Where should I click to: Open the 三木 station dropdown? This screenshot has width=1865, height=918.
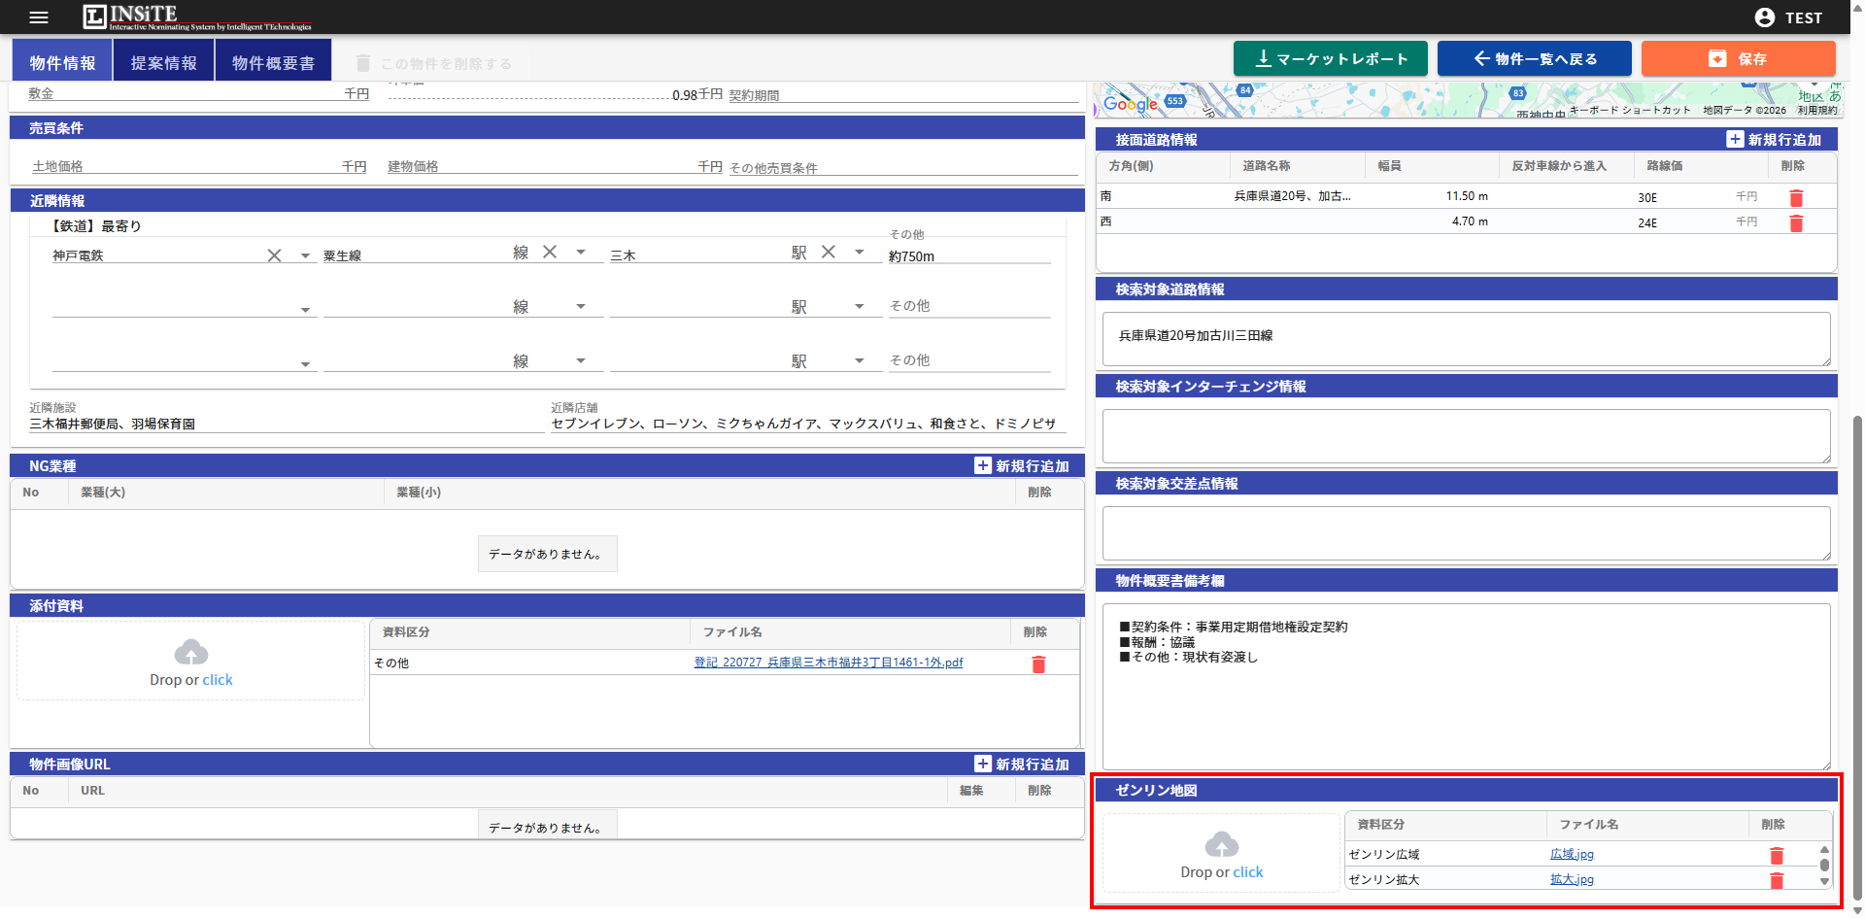coord(860,253)
